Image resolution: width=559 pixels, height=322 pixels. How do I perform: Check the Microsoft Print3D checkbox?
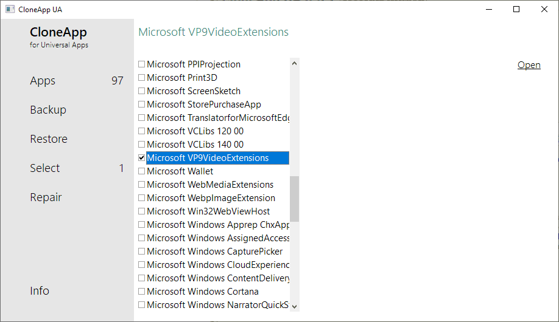pos(141,78)
